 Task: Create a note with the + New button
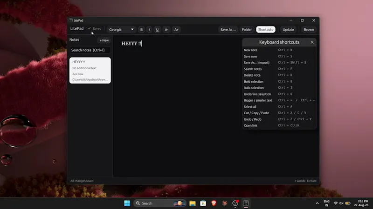[104, 40]
